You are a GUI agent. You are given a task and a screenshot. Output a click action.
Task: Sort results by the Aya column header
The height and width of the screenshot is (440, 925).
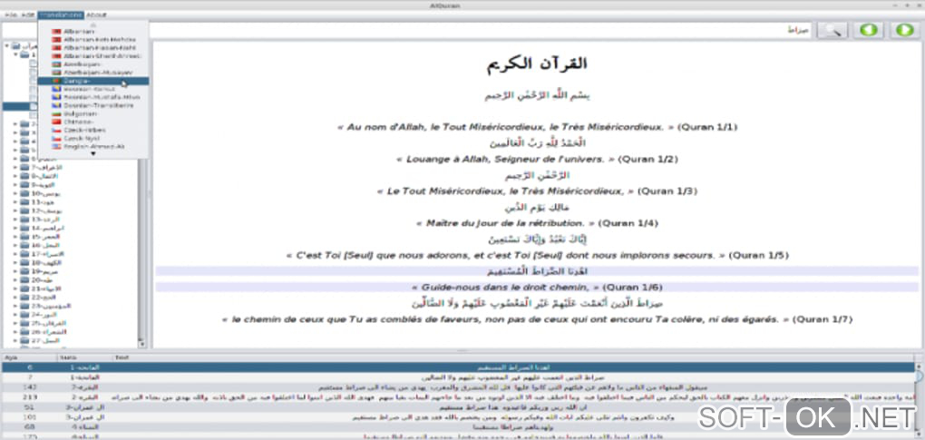30,357
